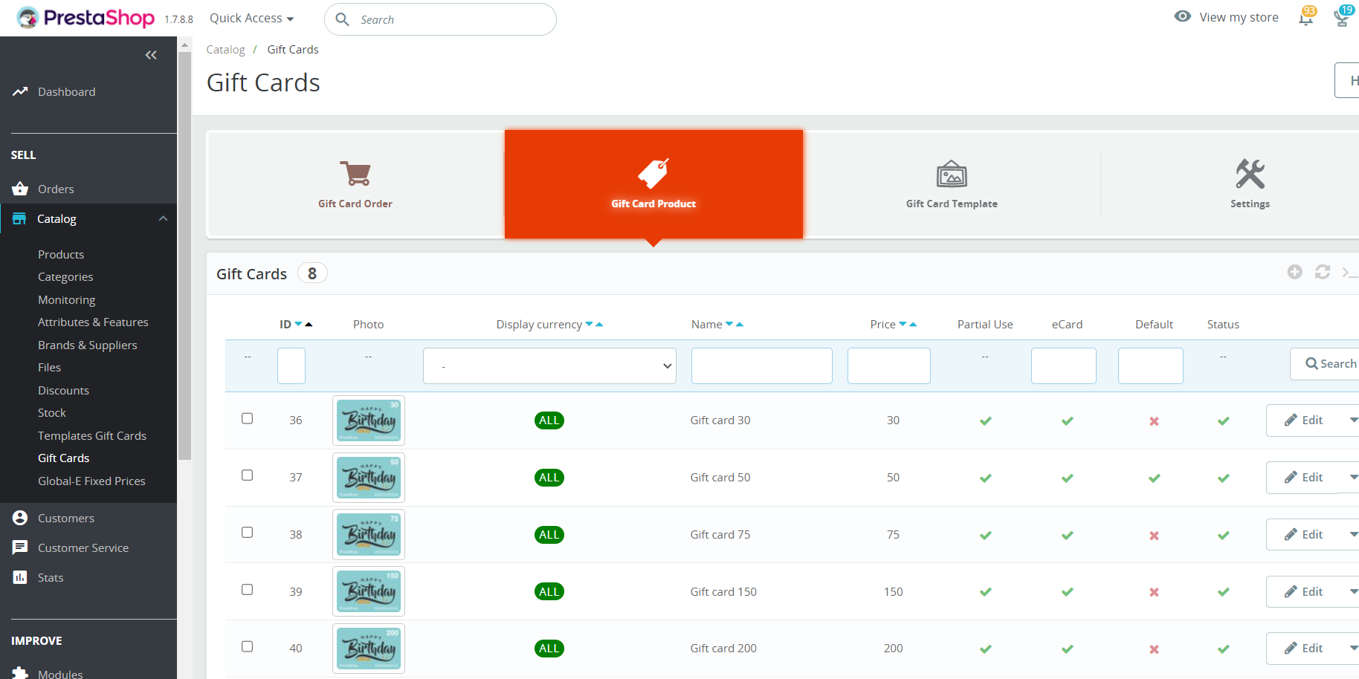Screen dimensions: 1359x679
Task: Open the Display currency filter dropdown
Action: [x=549, y=366]
